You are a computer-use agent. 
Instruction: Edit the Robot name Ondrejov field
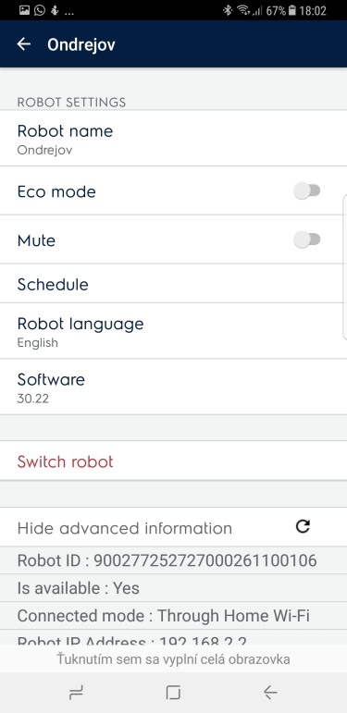(x=173, y=138)
